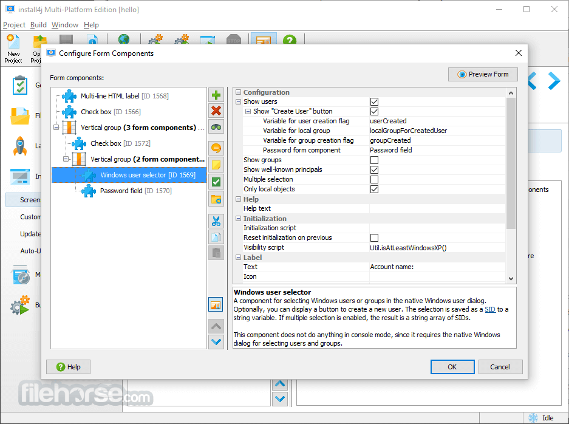Image resolution: width=569 pixels, height=424 pixels.
Task: Click the scissors cut icon
Action: pyautogui.click(x=216, y=221)
